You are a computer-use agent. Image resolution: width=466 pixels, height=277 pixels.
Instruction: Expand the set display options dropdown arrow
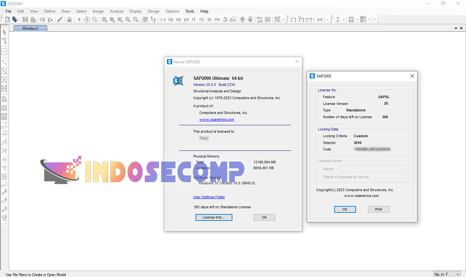[283, 19]
